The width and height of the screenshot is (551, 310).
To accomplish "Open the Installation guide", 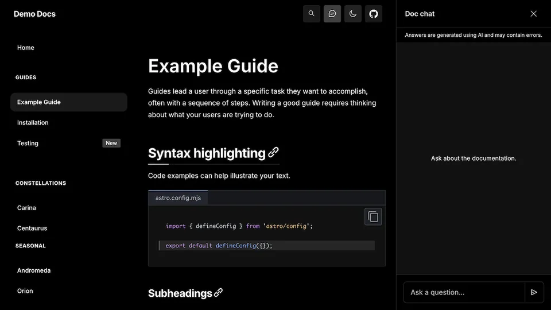I will [33, 123].
